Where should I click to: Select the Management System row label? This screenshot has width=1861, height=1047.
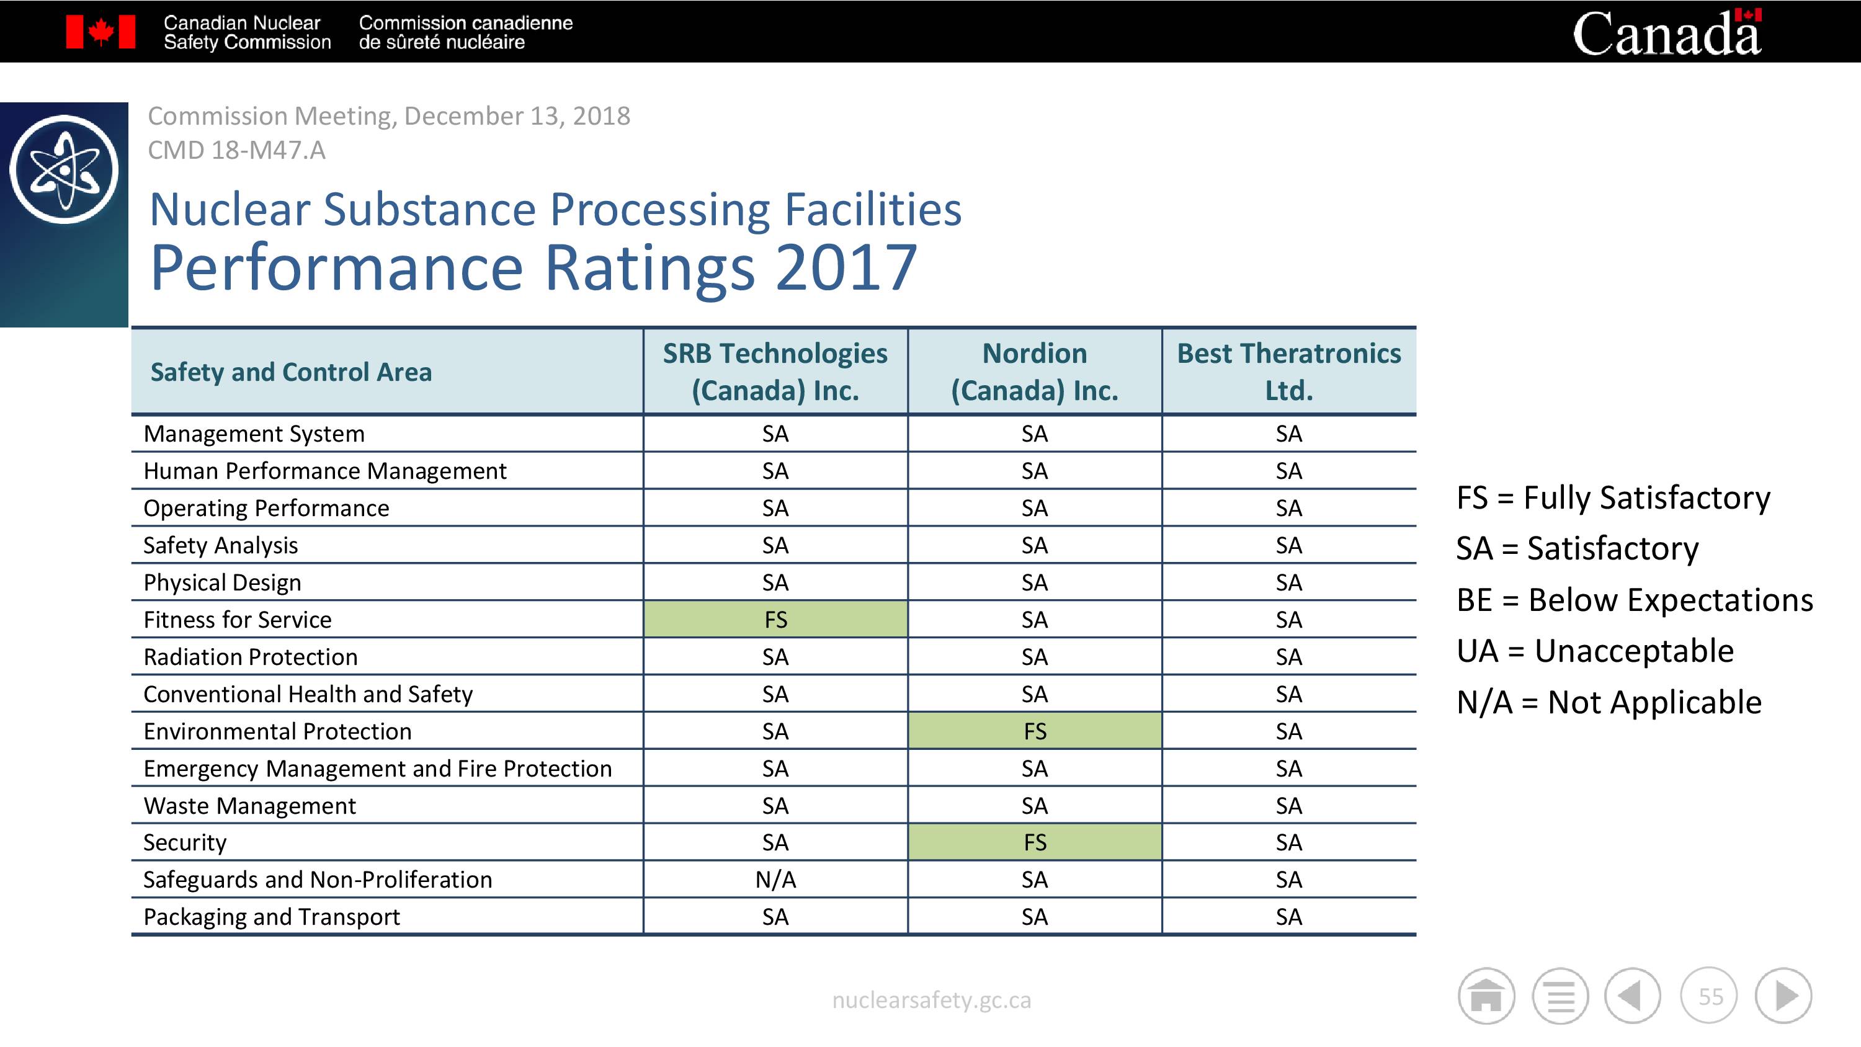click(x=254, y=434)
